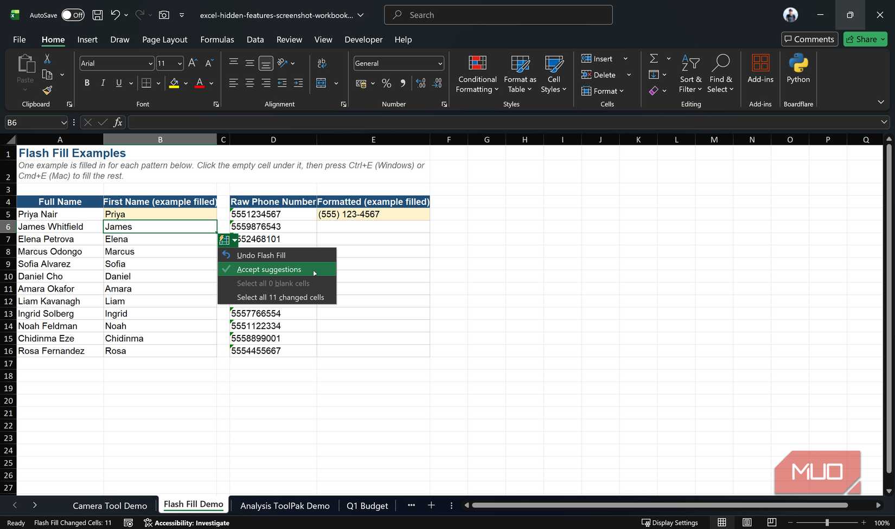
Task: Add a new sheet with plus button
Action: click(x=431, y=505)
